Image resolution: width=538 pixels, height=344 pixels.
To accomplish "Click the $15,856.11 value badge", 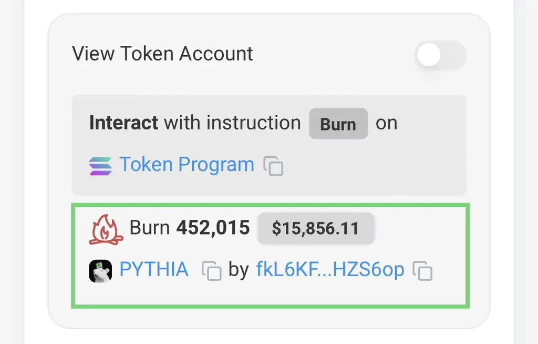I will tap(316, 228).
